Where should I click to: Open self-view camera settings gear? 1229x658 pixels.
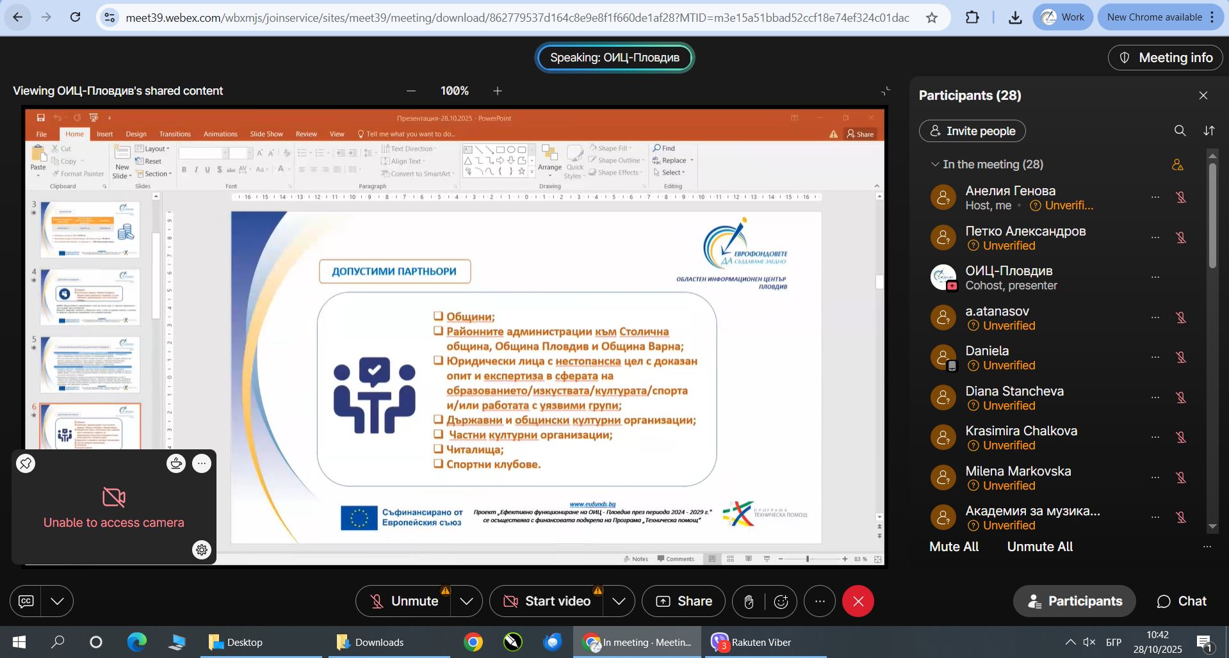202,550
